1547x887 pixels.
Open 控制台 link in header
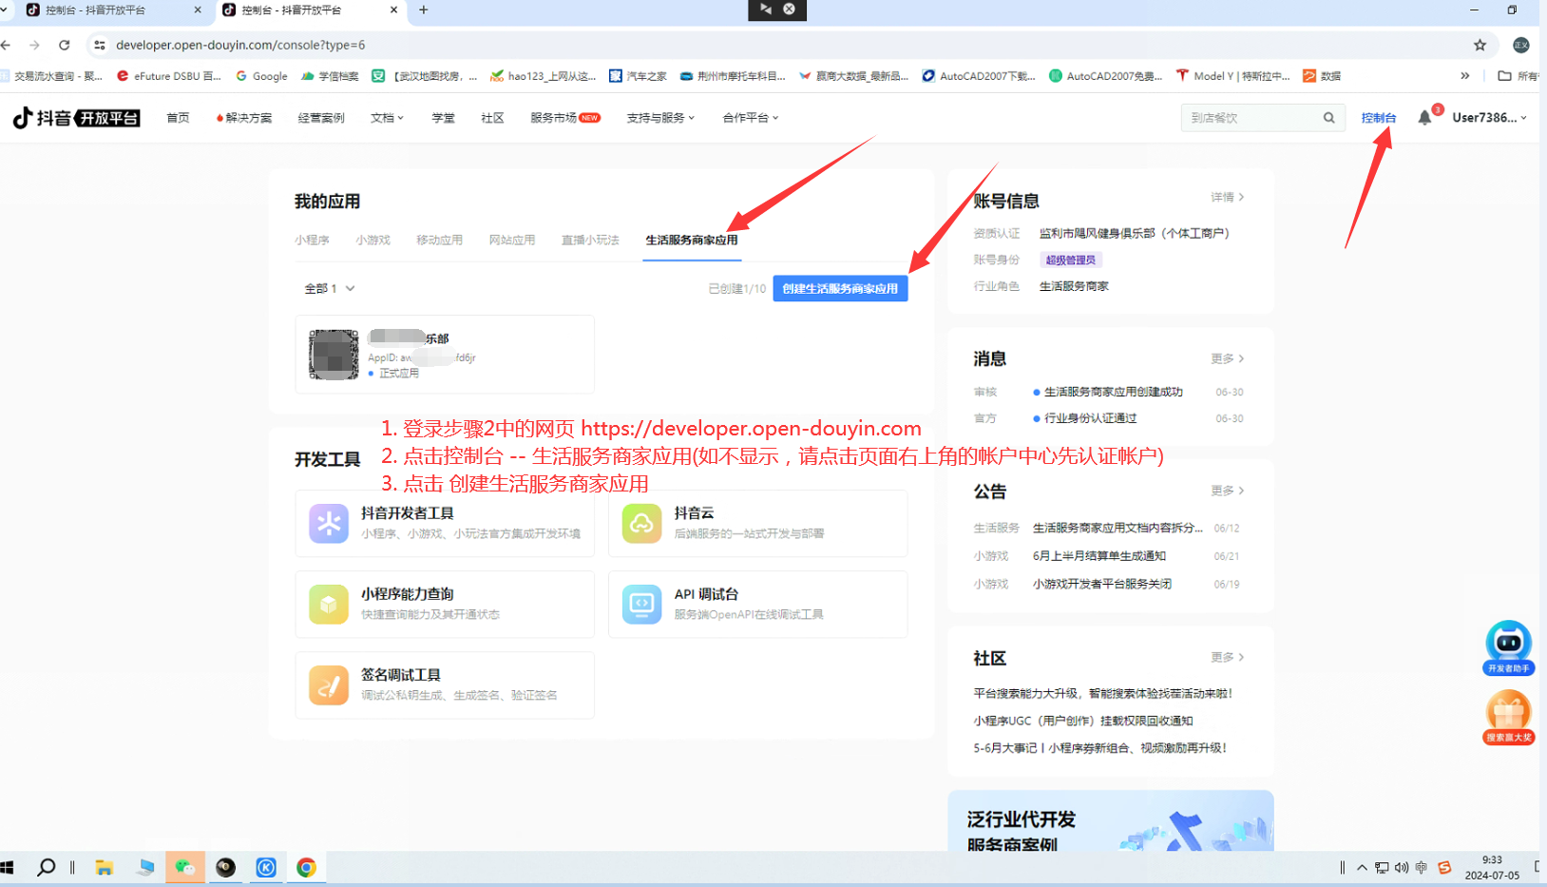coord(1379,118)
